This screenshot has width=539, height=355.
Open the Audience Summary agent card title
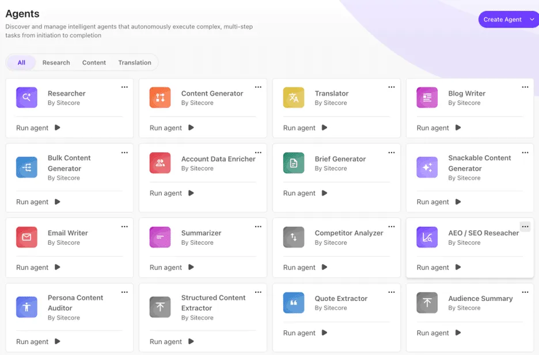480,299
